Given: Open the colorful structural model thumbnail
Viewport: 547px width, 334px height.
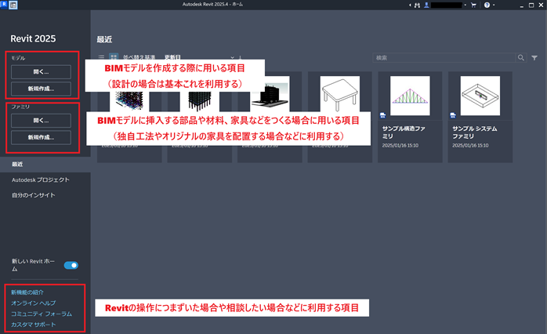Looking at the screenshot, I should coord(129,102).
